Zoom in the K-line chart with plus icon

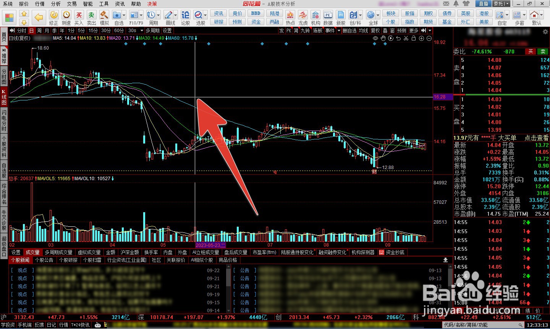(421, 38)
